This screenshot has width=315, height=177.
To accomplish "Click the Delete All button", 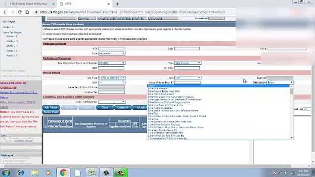I will click(x=123, y=108).
